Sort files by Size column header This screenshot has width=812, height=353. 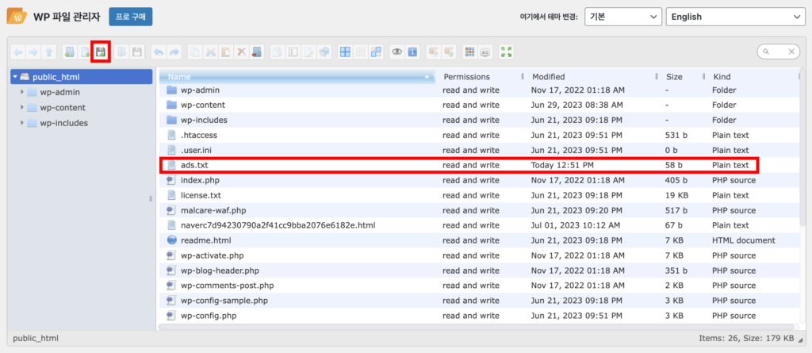click(x=682, y=77)
